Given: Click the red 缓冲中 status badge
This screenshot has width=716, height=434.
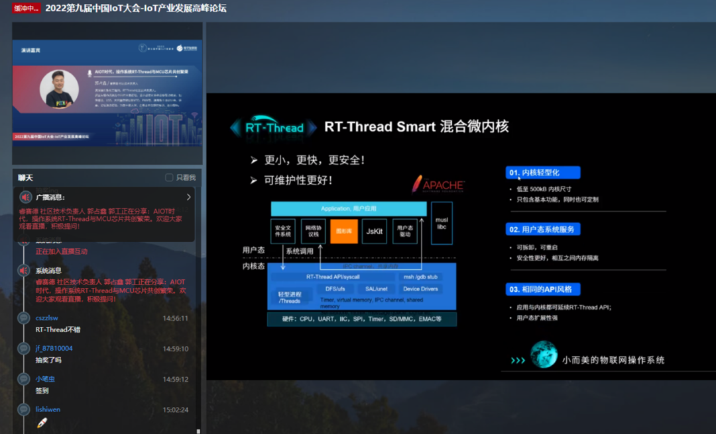Looking at the screenshot, I should [x=26, y=8].
